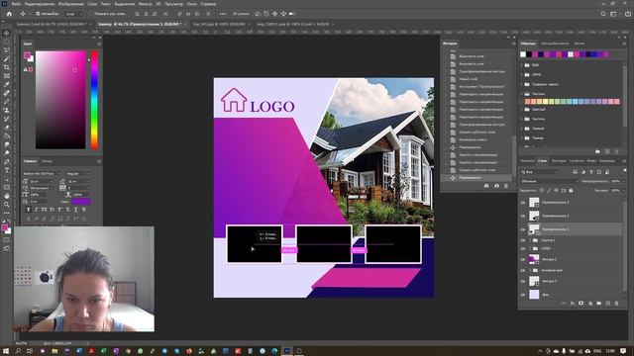Screen dimensions: 634x356
Task: Open the Фильтр menu
Action: [x=146, y=4]
